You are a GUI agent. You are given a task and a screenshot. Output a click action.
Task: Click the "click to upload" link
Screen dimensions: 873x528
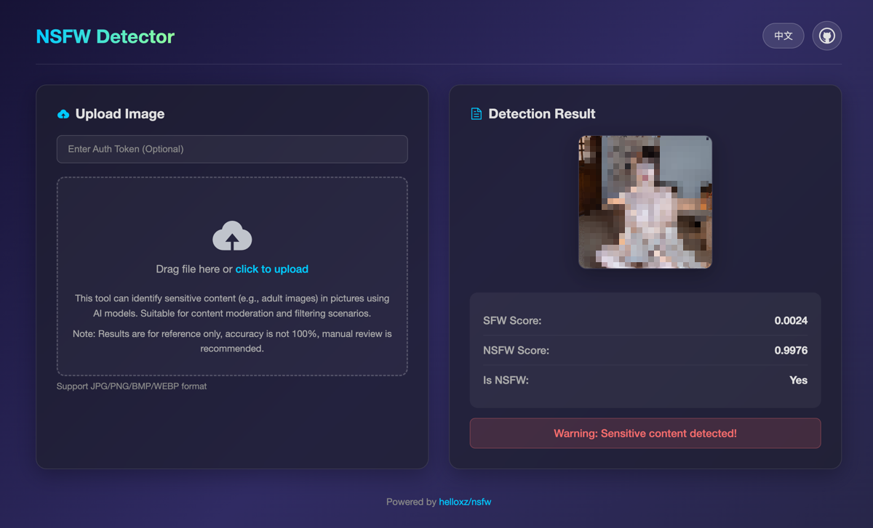coord(271,269)
